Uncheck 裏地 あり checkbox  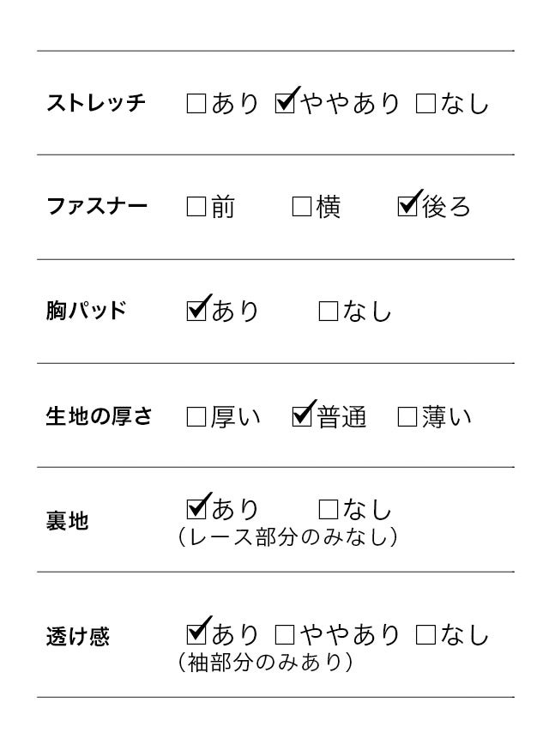(x=196, y=510)
